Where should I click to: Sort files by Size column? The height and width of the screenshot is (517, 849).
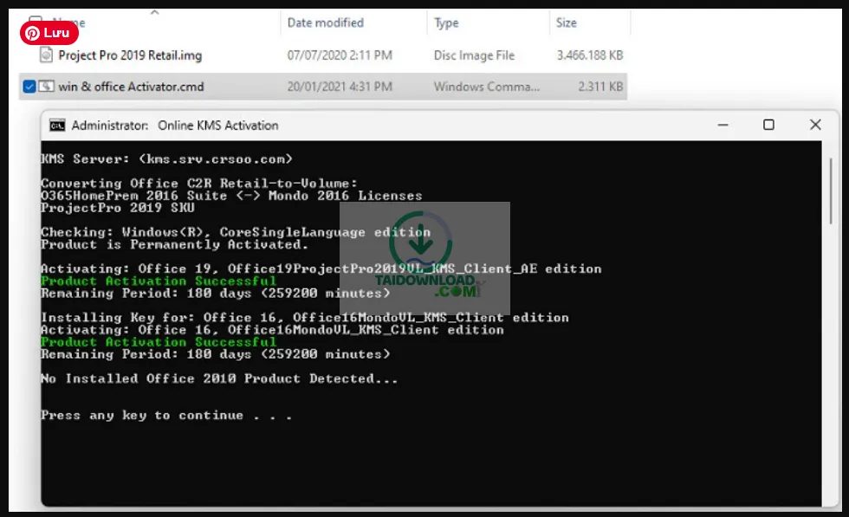567,23
